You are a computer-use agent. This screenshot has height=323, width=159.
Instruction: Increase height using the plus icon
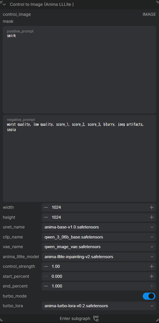pyautogui.click(x=151, y=217)
